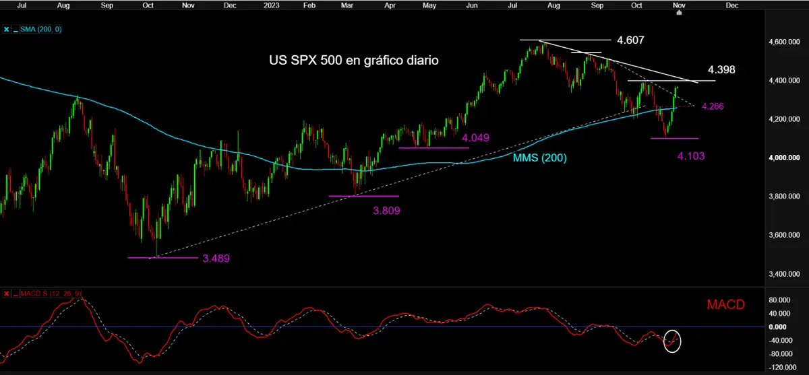Screen dimensions: 809x375
Task: Click the 4,600.000 price axis label
Action: (x=786, y=42)
